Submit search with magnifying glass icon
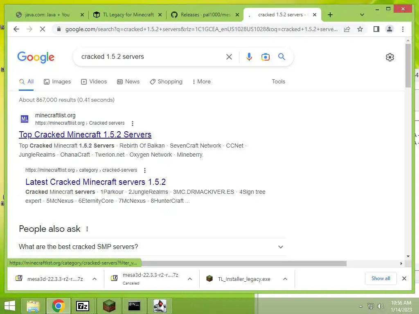Image resolution: width=419 pixels, height=314 pixels. click(x=282, y=56)
